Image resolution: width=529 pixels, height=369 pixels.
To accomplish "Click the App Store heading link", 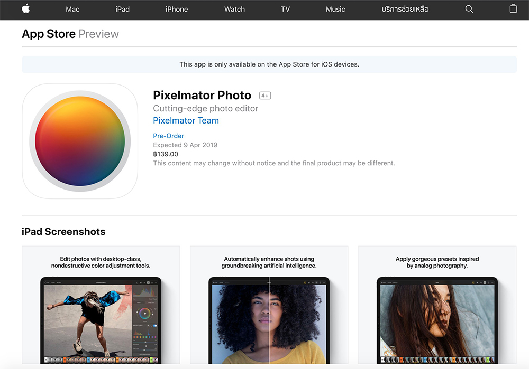I will pos(49,34).
